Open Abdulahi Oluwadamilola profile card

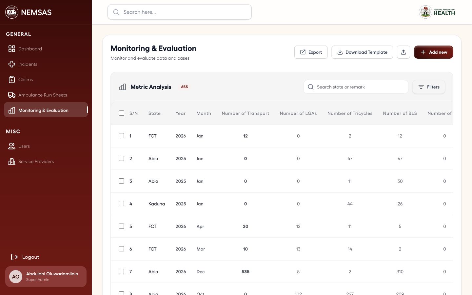pyautogui.click(x=46, y=277)
